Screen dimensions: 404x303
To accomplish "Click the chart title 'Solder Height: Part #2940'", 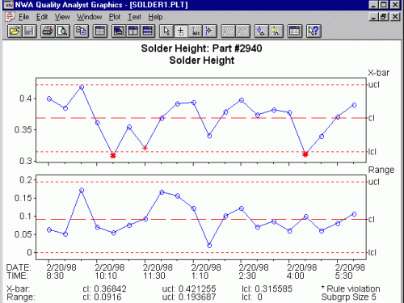I will (201, 48).
